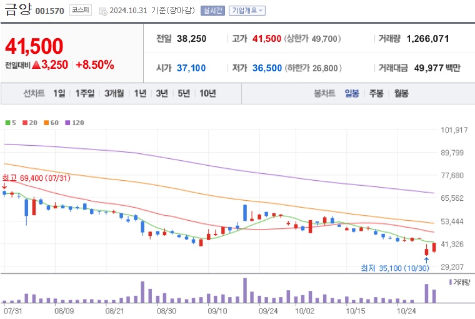Click the change rate +8.50%
The height and width of the screenshot is (319, 475).
tap(95, 64)
